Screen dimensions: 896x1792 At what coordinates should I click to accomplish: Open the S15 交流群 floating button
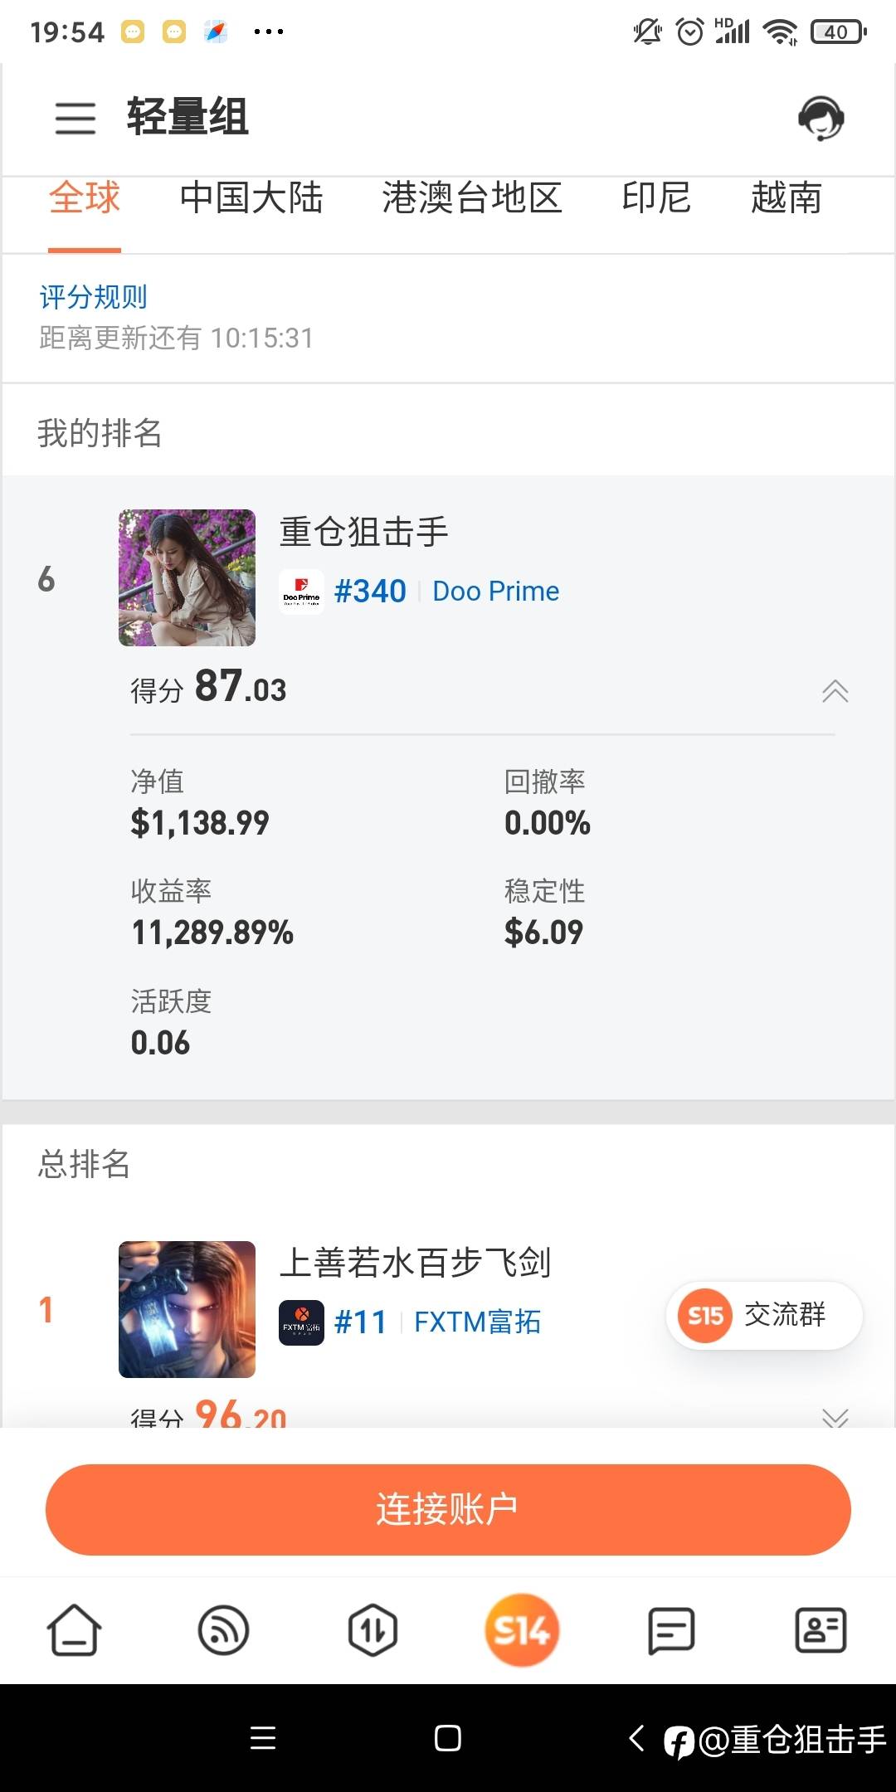point(763,1315)
